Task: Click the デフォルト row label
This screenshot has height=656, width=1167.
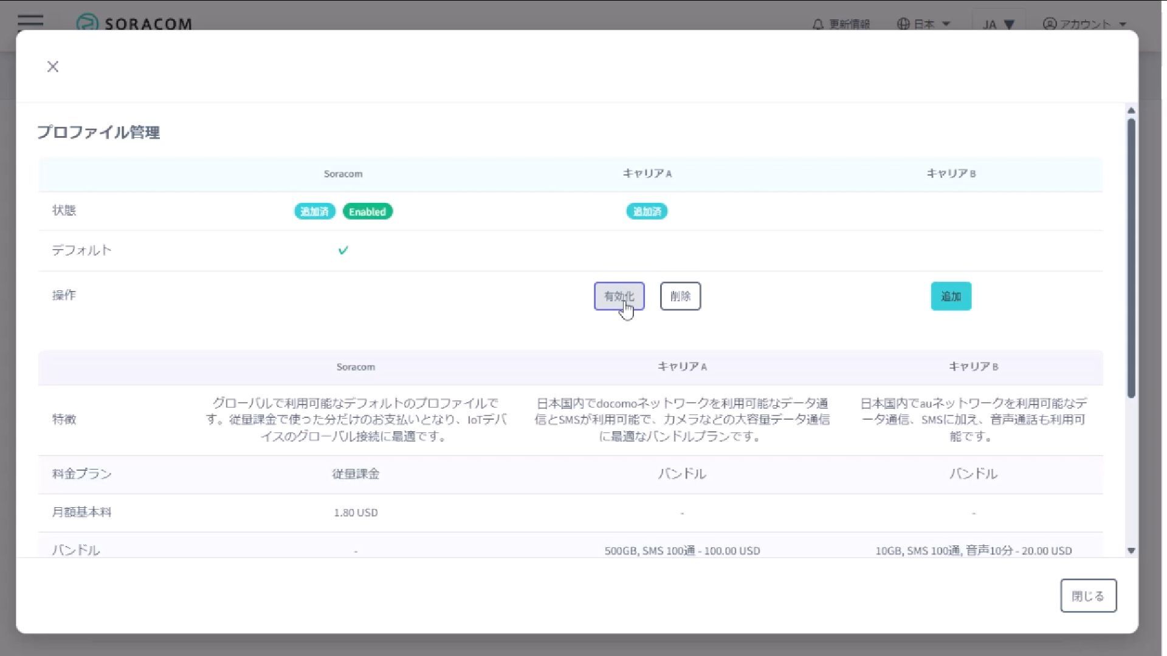Action: [81, 250]
